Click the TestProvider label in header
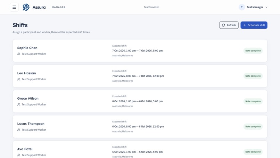Screen dimensions: 280x158 coord(151,7)
